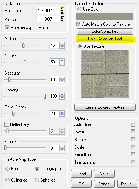Decrease Diffuse value with down arrow

[x=62, y=63]
